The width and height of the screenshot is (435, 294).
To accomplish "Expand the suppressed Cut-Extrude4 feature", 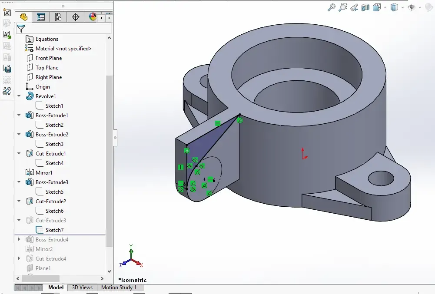I will 19,258.
